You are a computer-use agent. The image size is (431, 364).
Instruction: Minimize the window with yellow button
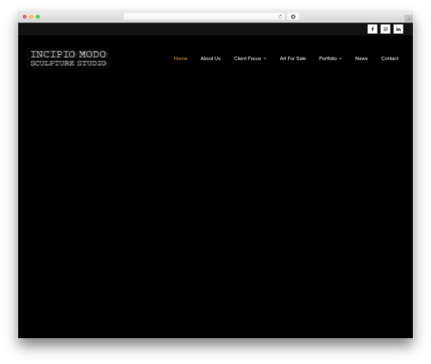point(31,16)
